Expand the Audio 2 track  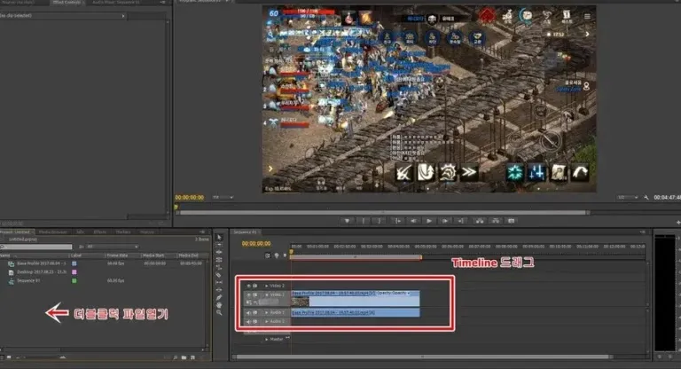[x=267, y=322]
